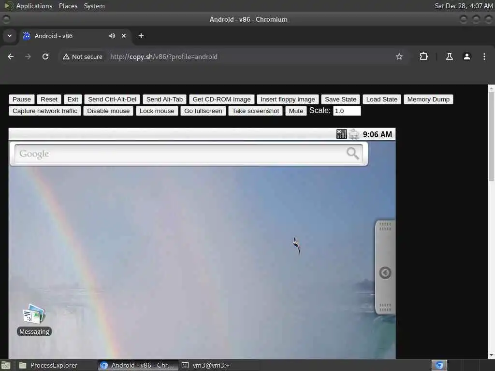Select the Android - v86 taskbar item

(x=138, y=365)
